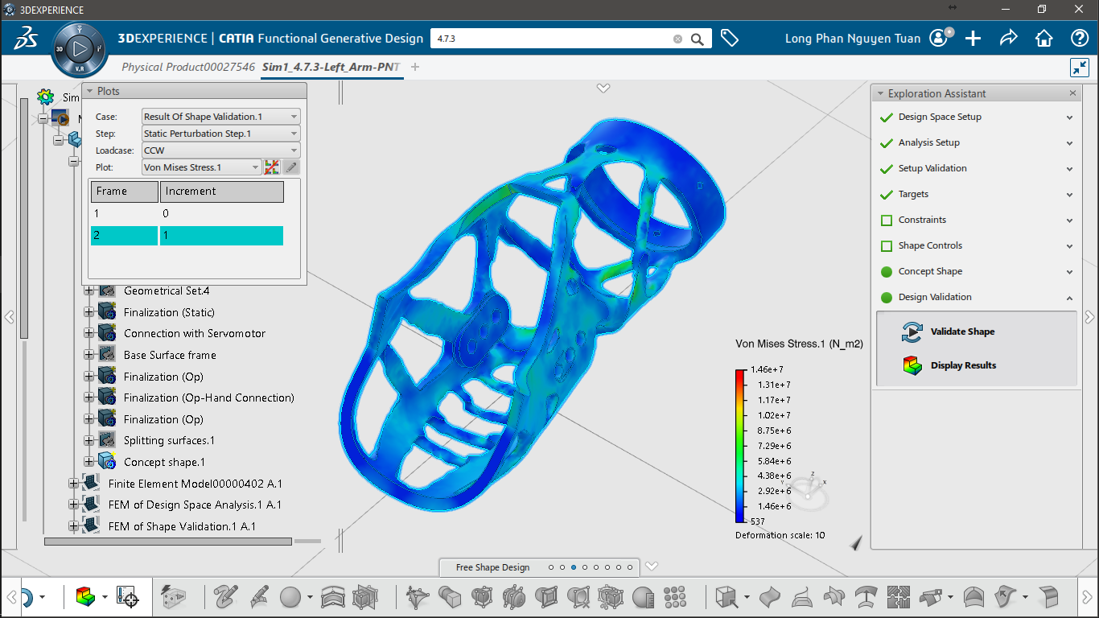Expand the Concept Shape section chevron
1099x618 pixels.
[x=1070, y=272]
